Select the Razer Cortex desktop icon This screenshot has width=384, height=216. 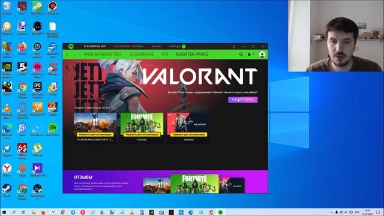(53, 130)
